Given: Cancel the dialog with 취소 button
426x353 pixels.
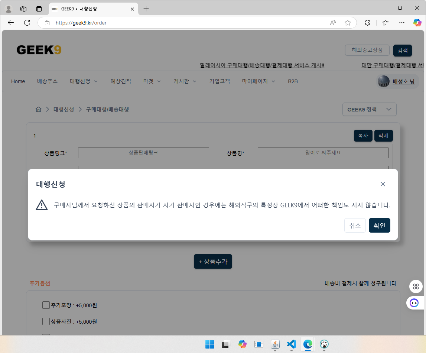Looking at the screenshot, I should click(355, 225).
